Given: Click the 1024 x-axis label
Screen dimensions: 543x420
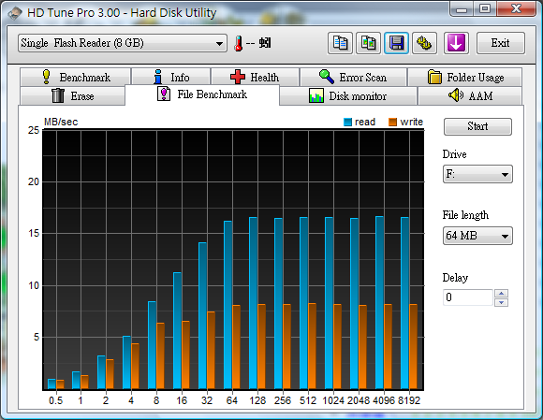Looking at the screenshot, I should tap(333, 400).
